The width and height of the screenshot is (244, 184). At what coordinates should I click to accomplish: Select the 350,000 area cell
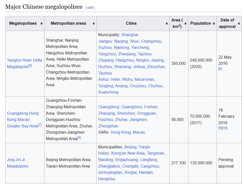click(x=178, y=64)
